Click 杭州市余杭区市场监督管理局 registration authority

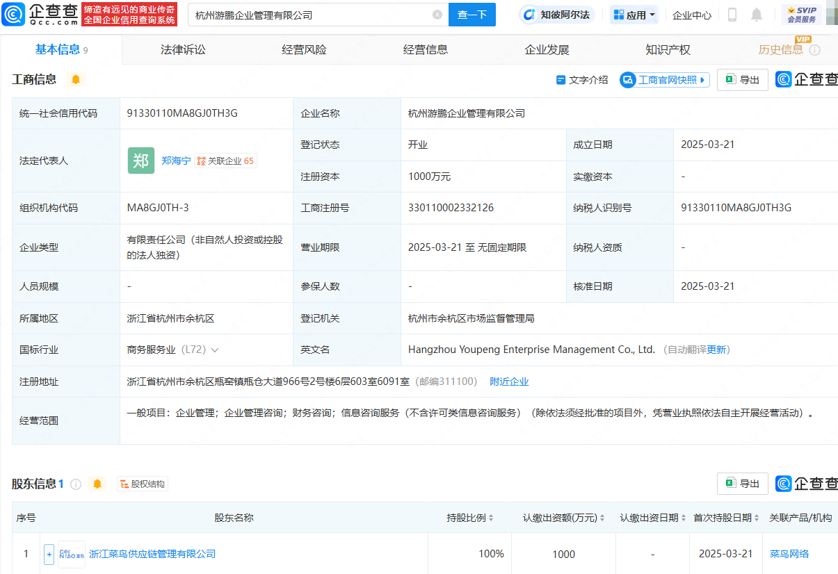pyautogui.click(x=472, y=318)
